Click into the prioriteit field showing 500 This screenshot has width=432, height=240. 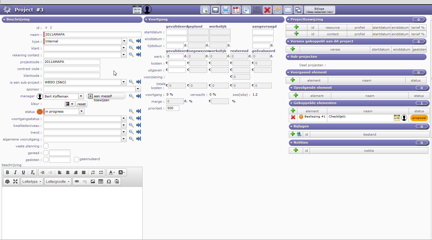point(173,108)
